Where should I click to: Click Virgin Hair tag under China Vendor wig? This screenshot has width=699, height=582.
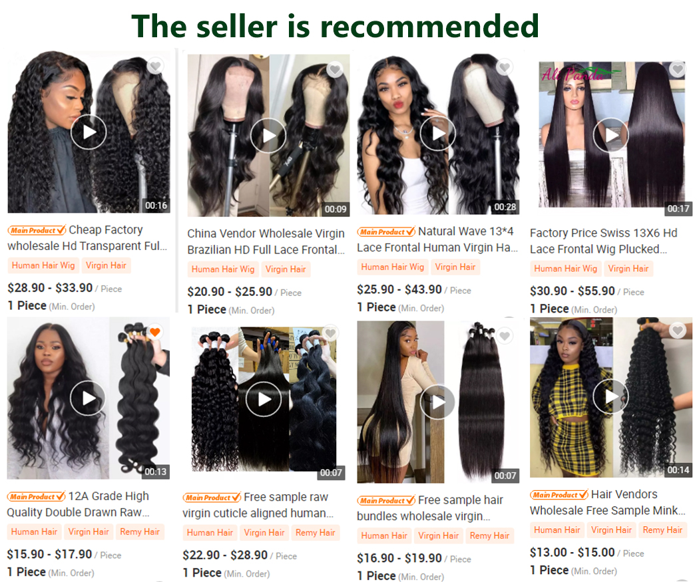coord(286,269)
